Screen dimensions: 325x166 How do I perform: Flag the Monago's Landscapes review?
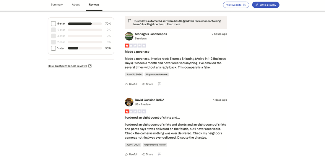click(x=159, y=84)
